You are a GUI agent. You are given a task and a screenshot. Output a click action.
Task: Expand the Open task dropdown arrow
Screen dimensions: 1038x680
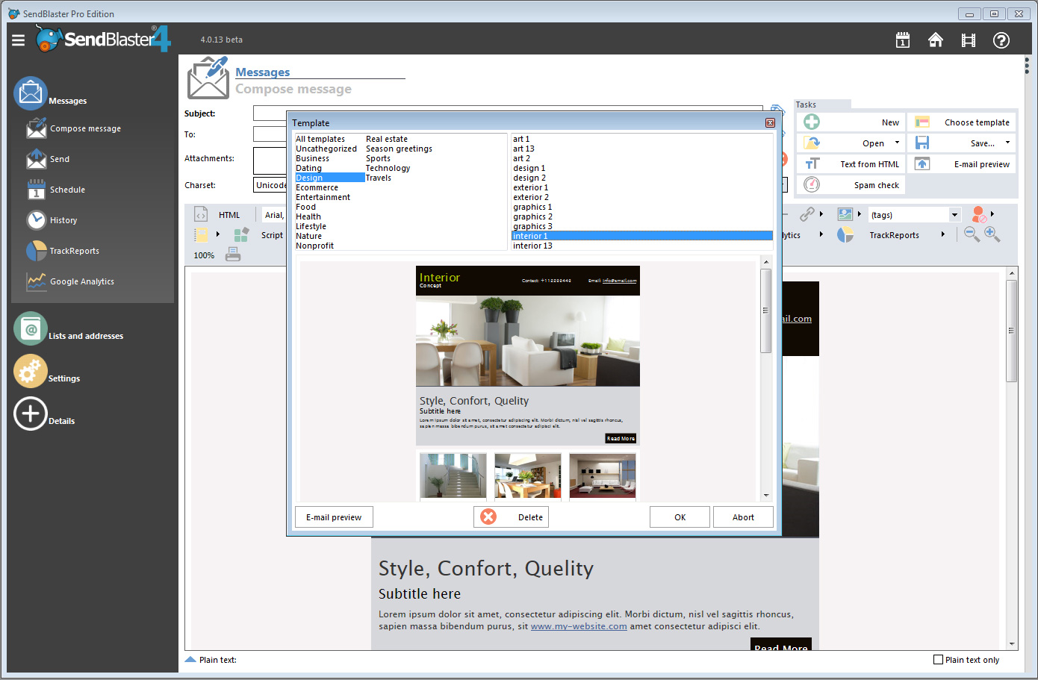(897, 143)
